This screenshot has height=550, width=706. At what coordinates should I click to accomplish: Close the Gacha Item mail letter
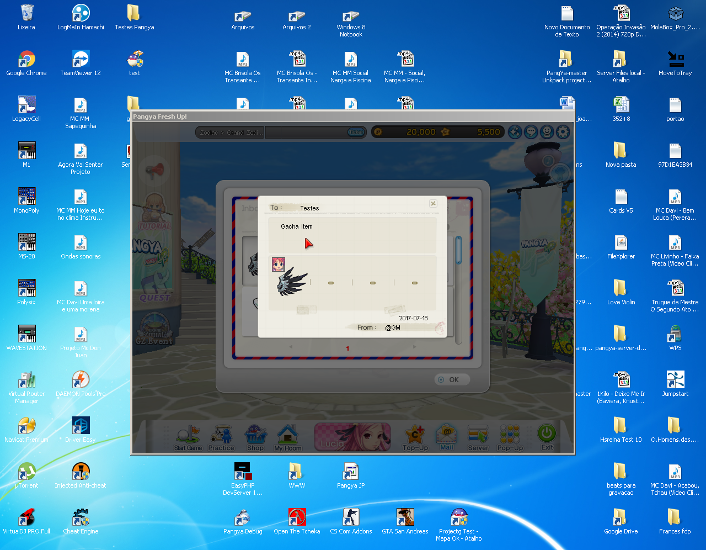(433, 203)
